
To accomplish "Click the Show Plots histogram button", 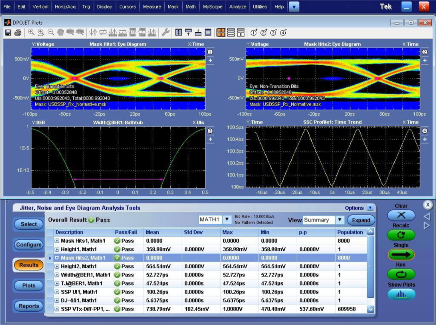I will point(401,294).
